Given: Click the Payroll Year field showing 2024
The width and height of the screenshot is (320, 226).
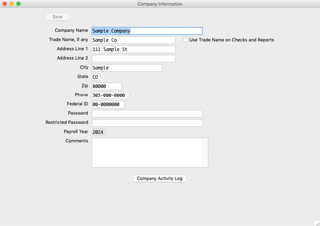Looking at the screenshot, I should point(98,132).
